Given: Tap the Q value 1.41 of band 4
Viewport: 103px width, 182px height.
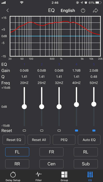Looking at the screenshot, I should point(76,77).
